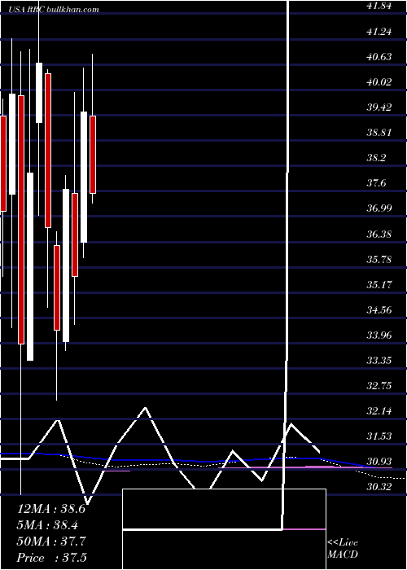The width and height of the screenshot is (407, 570).
Task: Click the <<Live MACD label
Action: (343, 548)
